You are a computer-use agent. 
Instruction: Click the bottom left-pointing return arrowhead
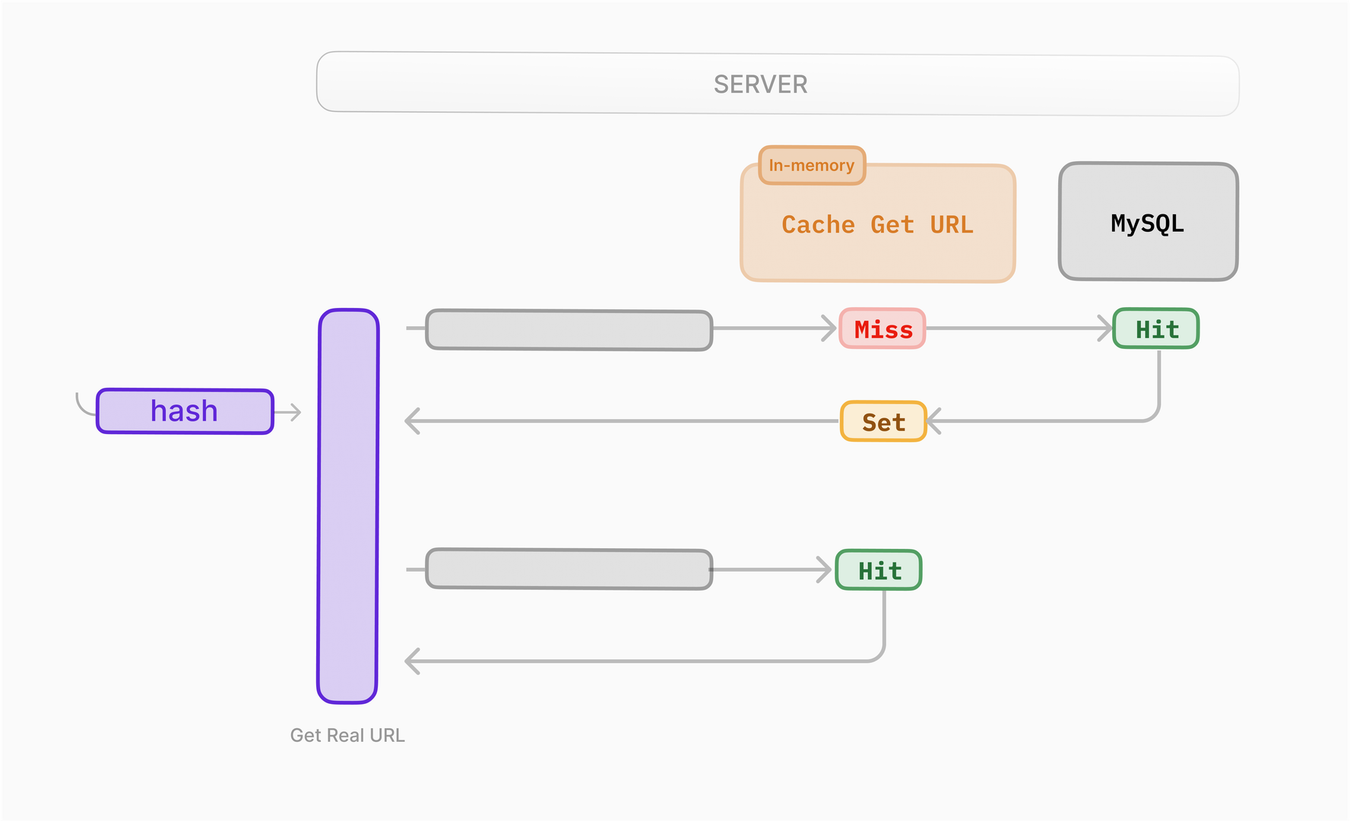tap(413, 661)
